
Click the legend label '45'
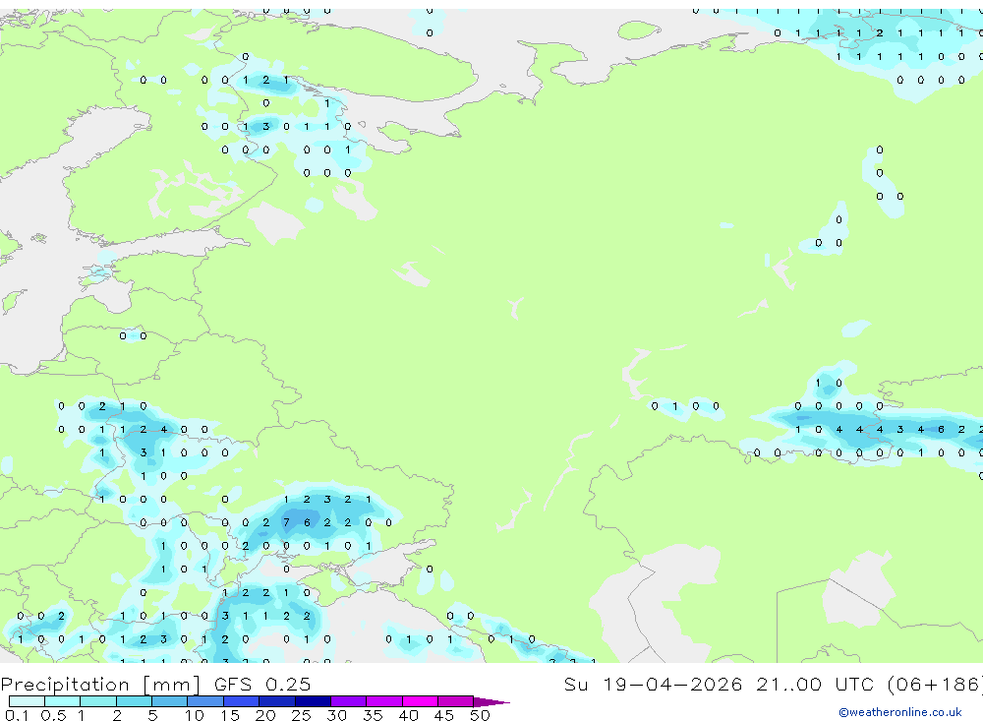[x=444, y=715]
